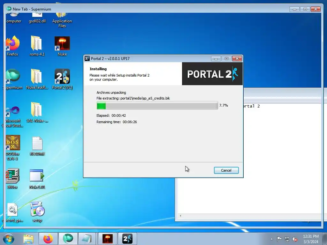This screenshot has width=327, height=245.
Task: Click the installation progress bar
Action: click(157, 105)
